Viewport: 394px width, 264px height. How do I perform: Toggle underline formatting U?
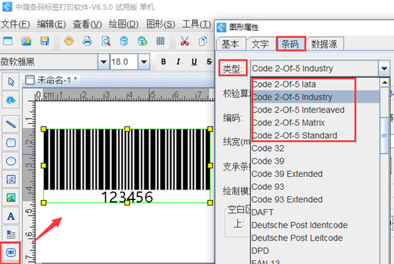[194, 62]
